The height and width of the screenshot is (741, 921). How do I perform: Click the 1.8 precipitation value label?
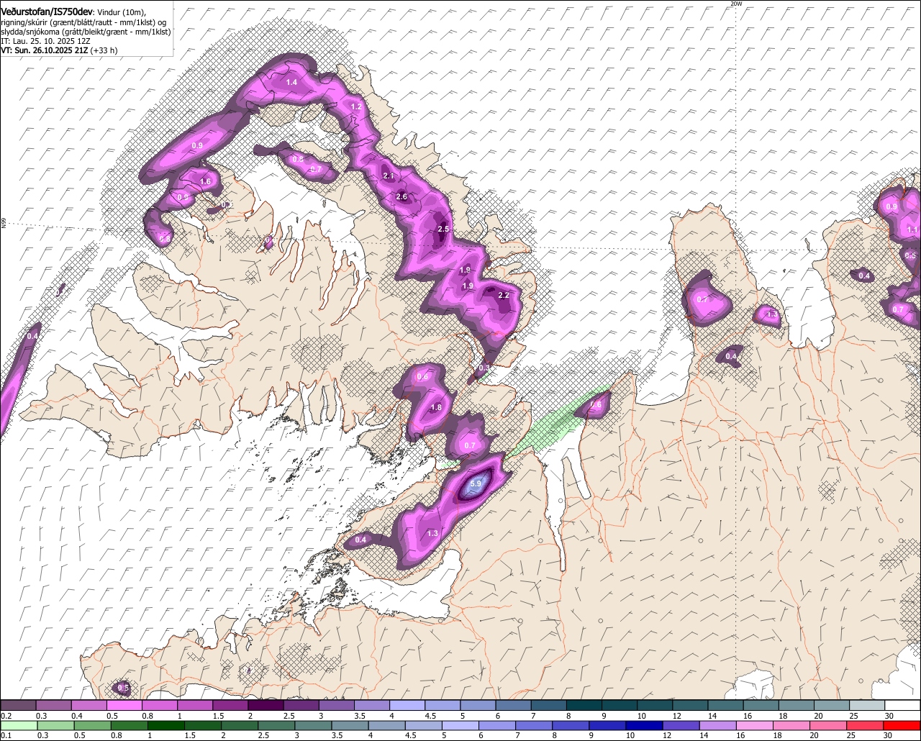435,407
